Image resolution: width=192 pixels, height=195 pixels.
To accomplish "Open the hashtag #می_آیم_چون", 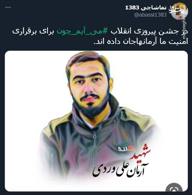I will click(82, 32).
